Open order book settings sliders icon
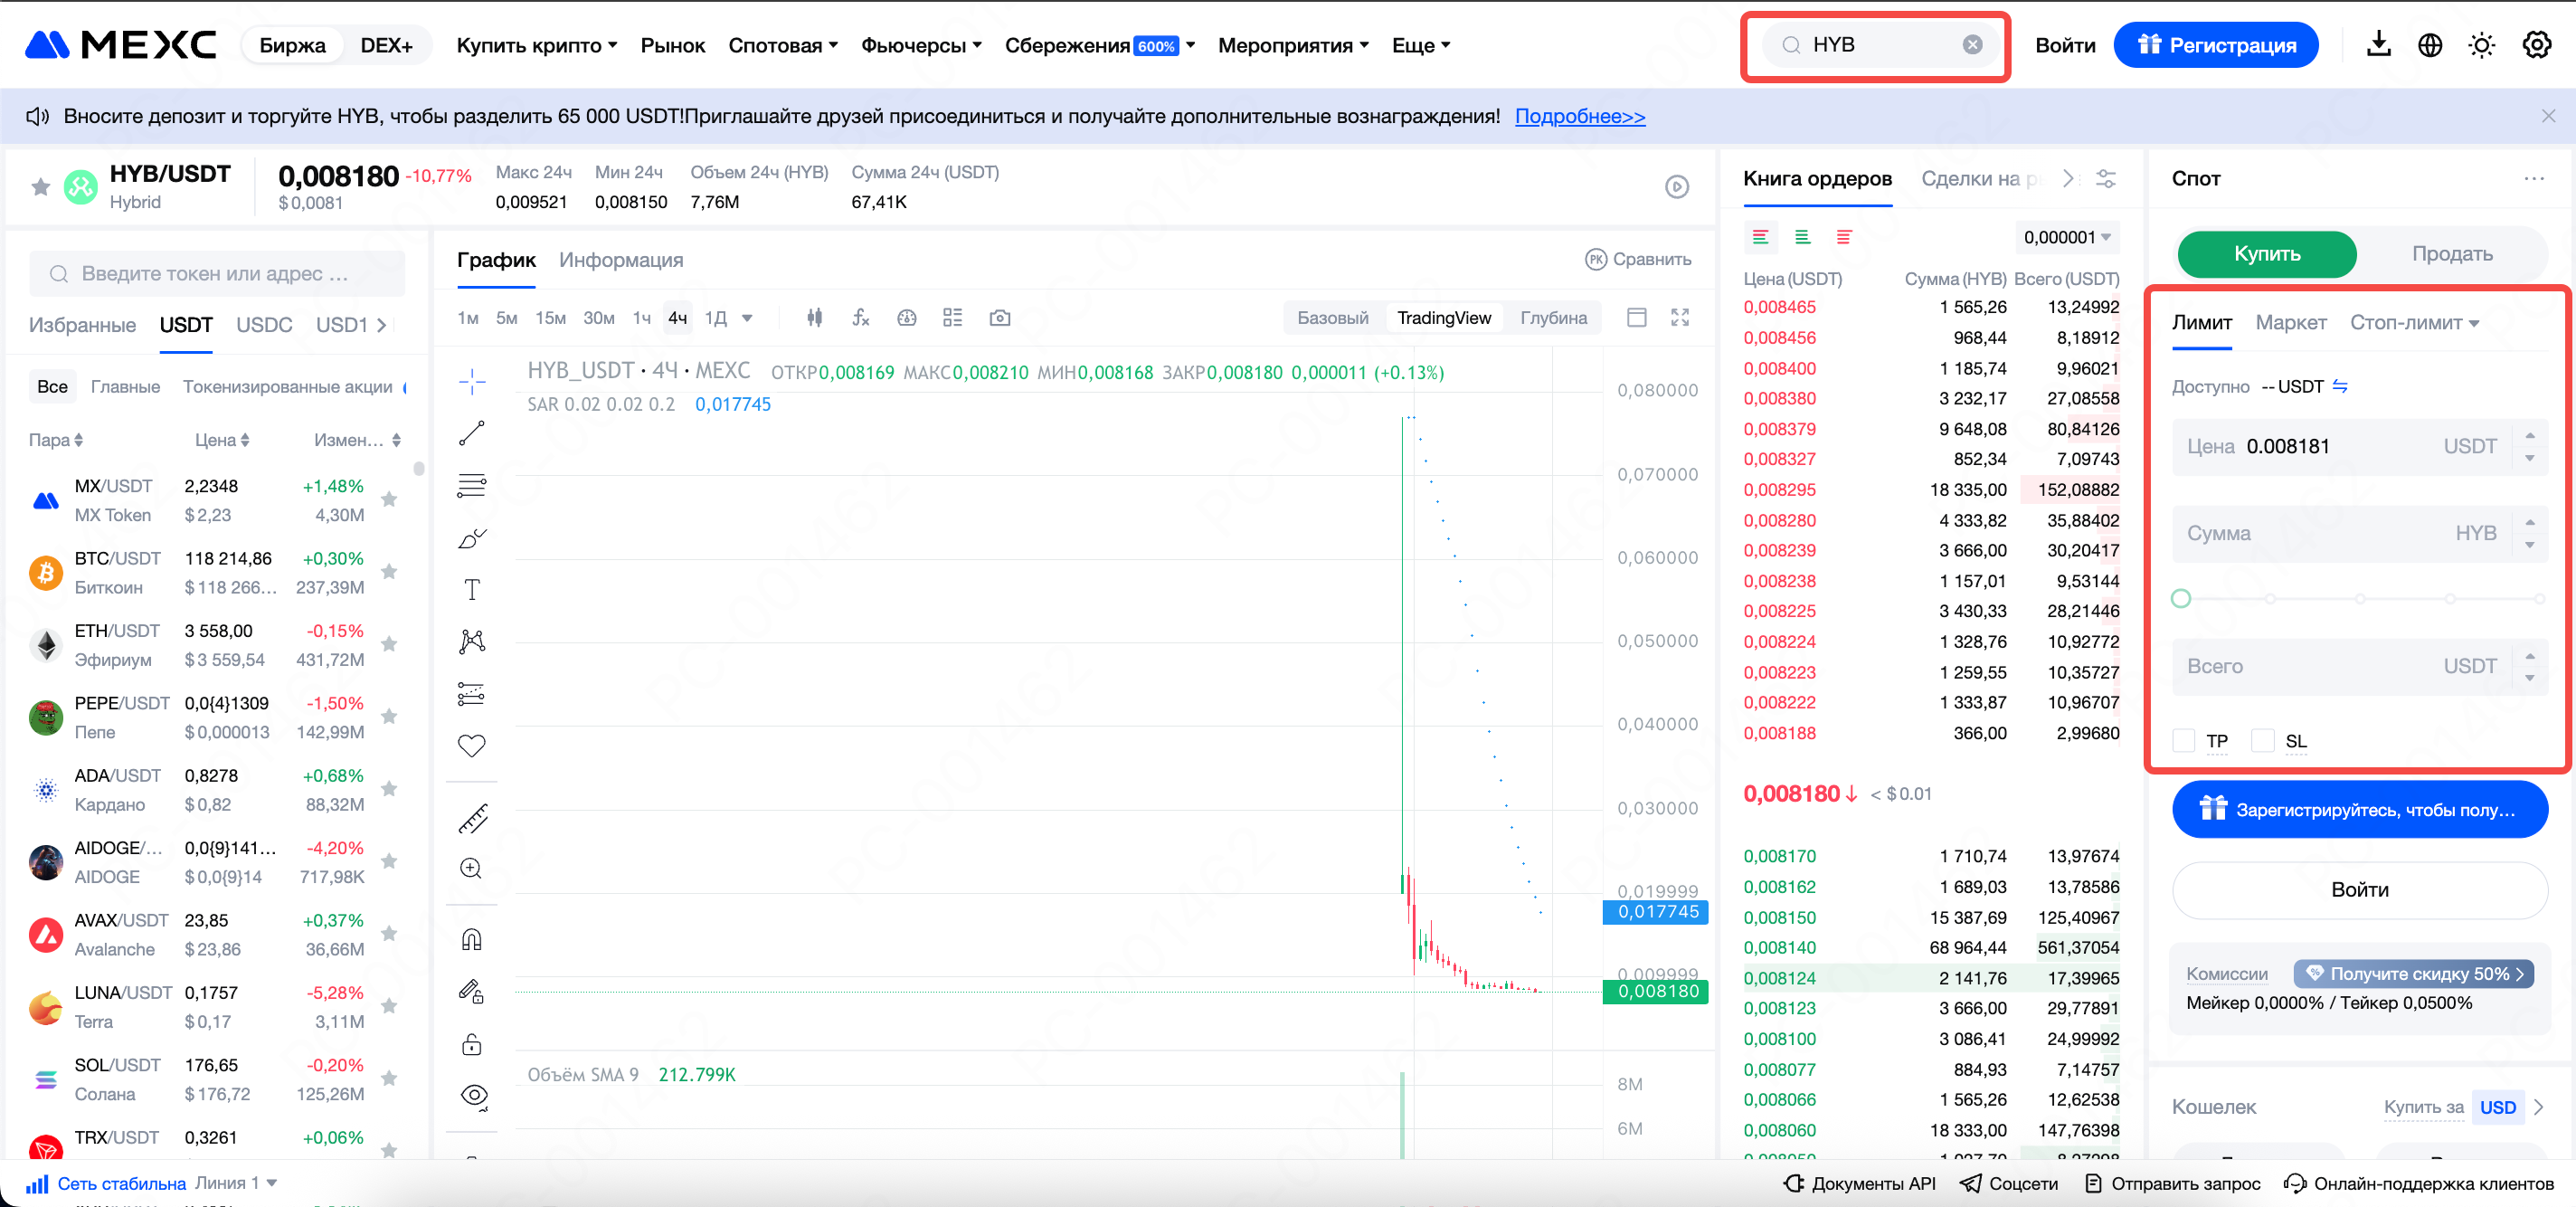2576x1207 pixels. pos(2106,179)
